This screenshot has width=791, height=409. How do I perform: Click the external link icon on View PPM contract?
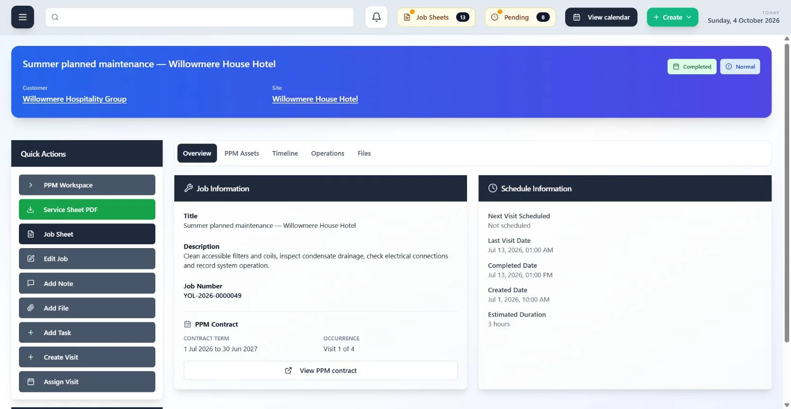pyautogui.click(x=288, y=370)
